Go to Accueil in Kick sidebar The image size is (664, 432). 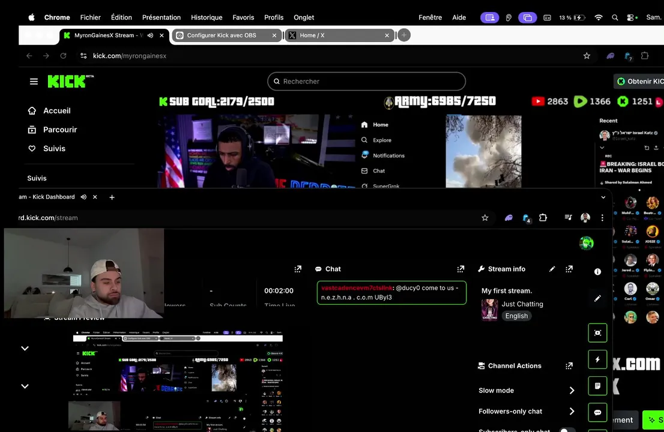point(49,111)
